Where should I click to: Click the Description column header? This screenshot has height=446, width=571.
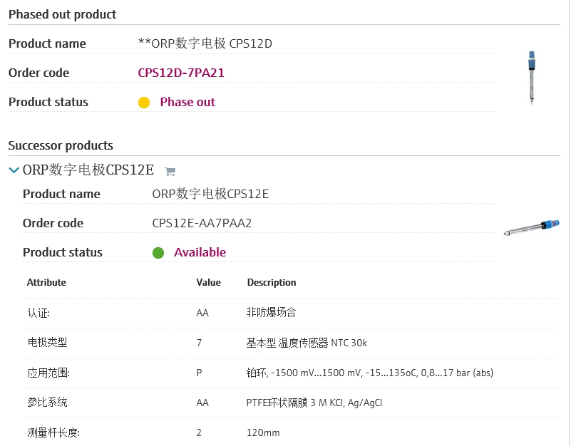coord(272,283)
